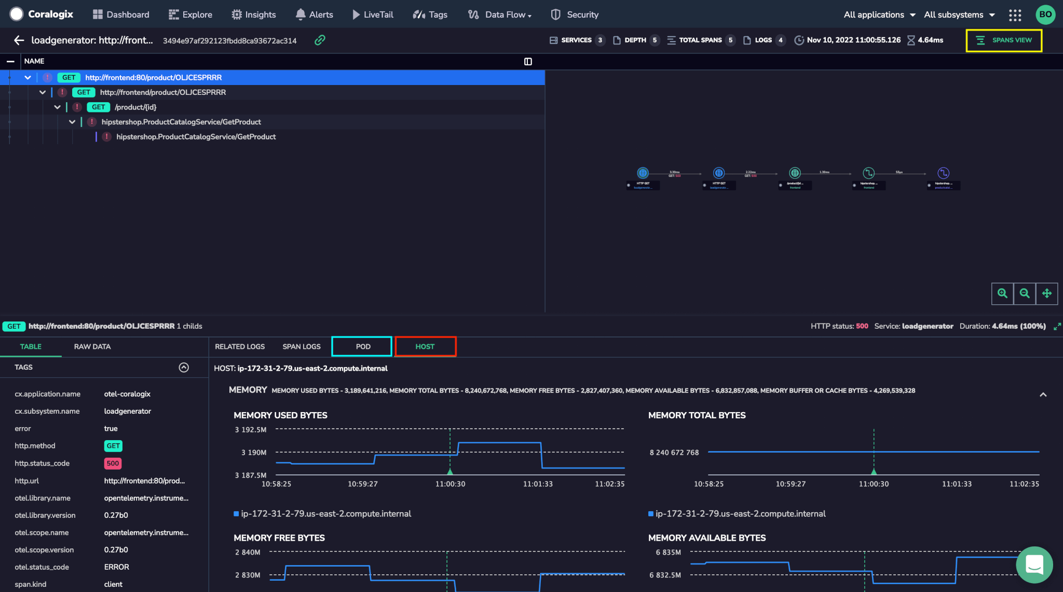Expand the span details panel to fullscreen

(1057, 326)
